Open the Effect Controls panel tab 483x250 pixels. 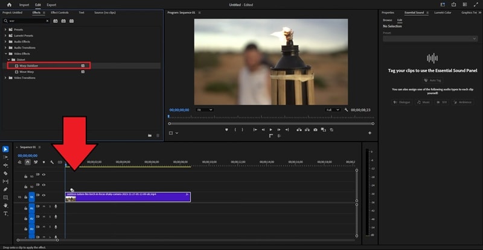[60, 13]
